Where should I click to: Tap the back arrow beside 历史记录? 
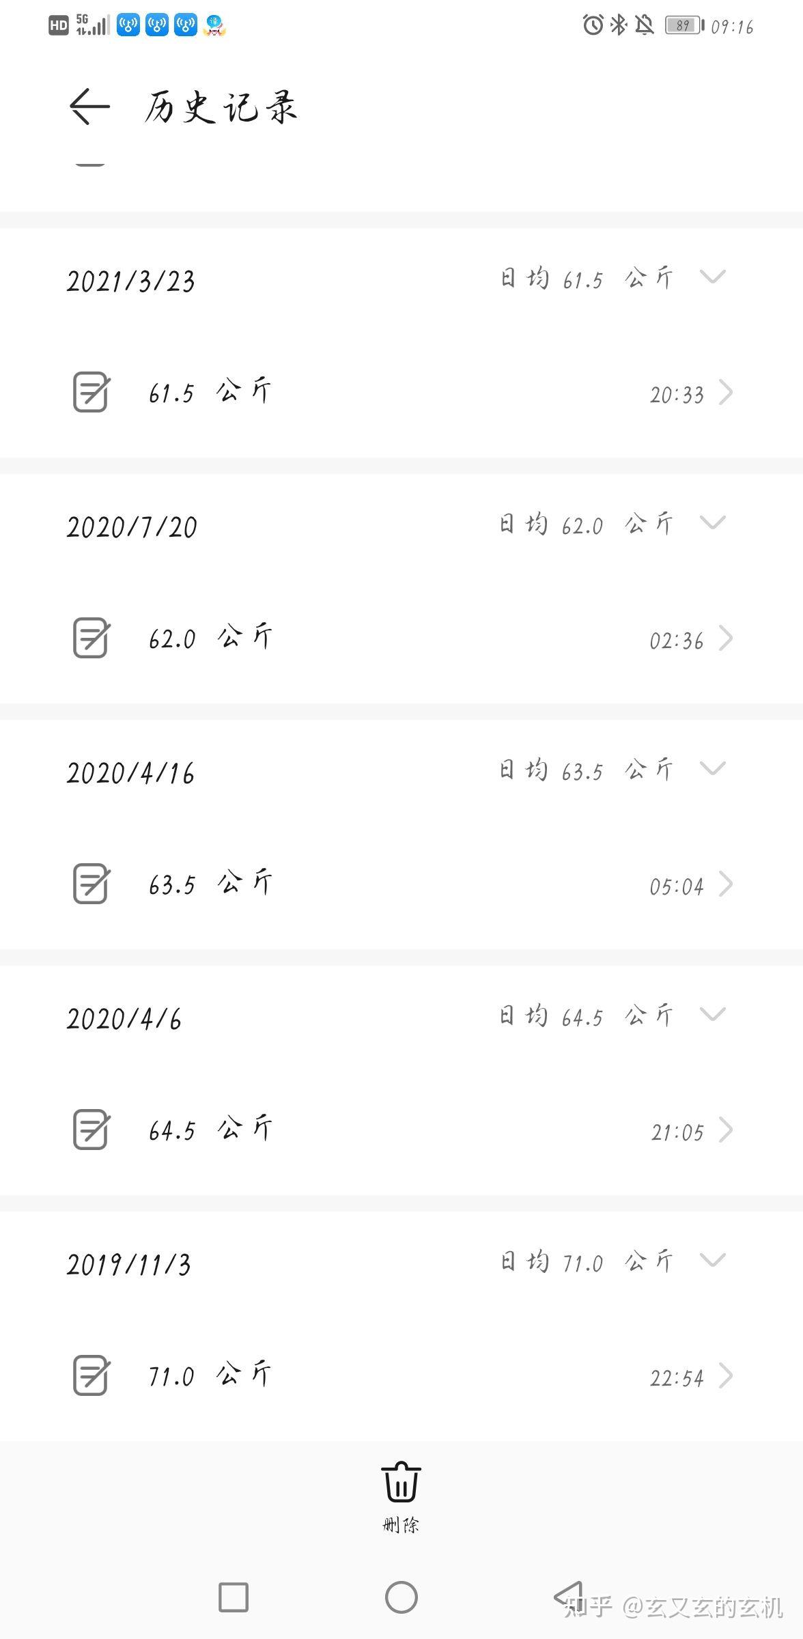coord(89,107)
